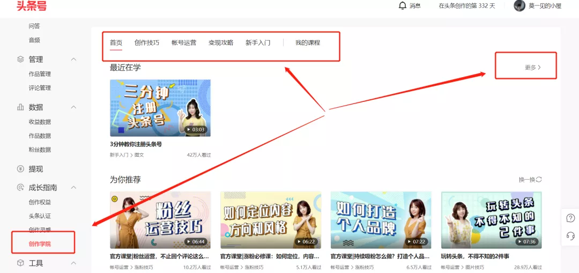
Task: Open 音频 in sidebar
Action: [34, 40]
